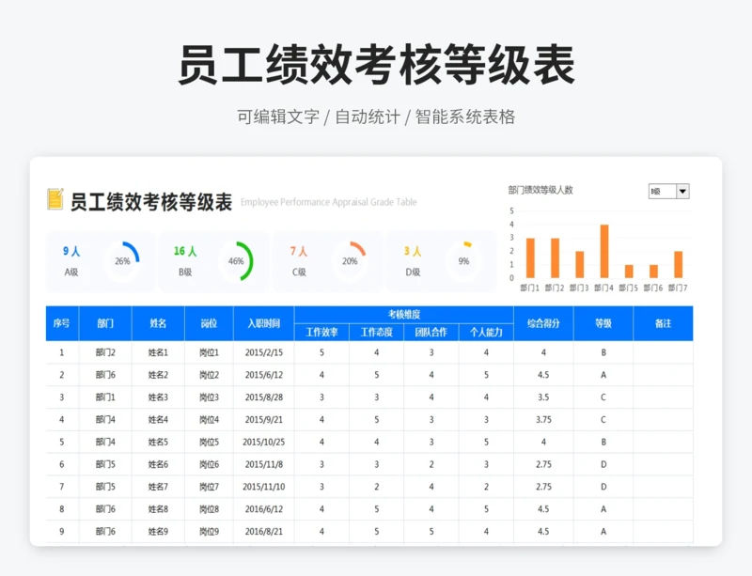Click the position cell 岗位4
This screenshot has height=576, width=752.
(209, 420)
